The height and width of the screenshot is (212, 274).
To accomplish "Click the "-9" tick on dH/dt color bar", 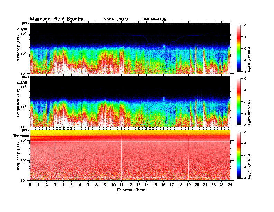I will (245, 72).
